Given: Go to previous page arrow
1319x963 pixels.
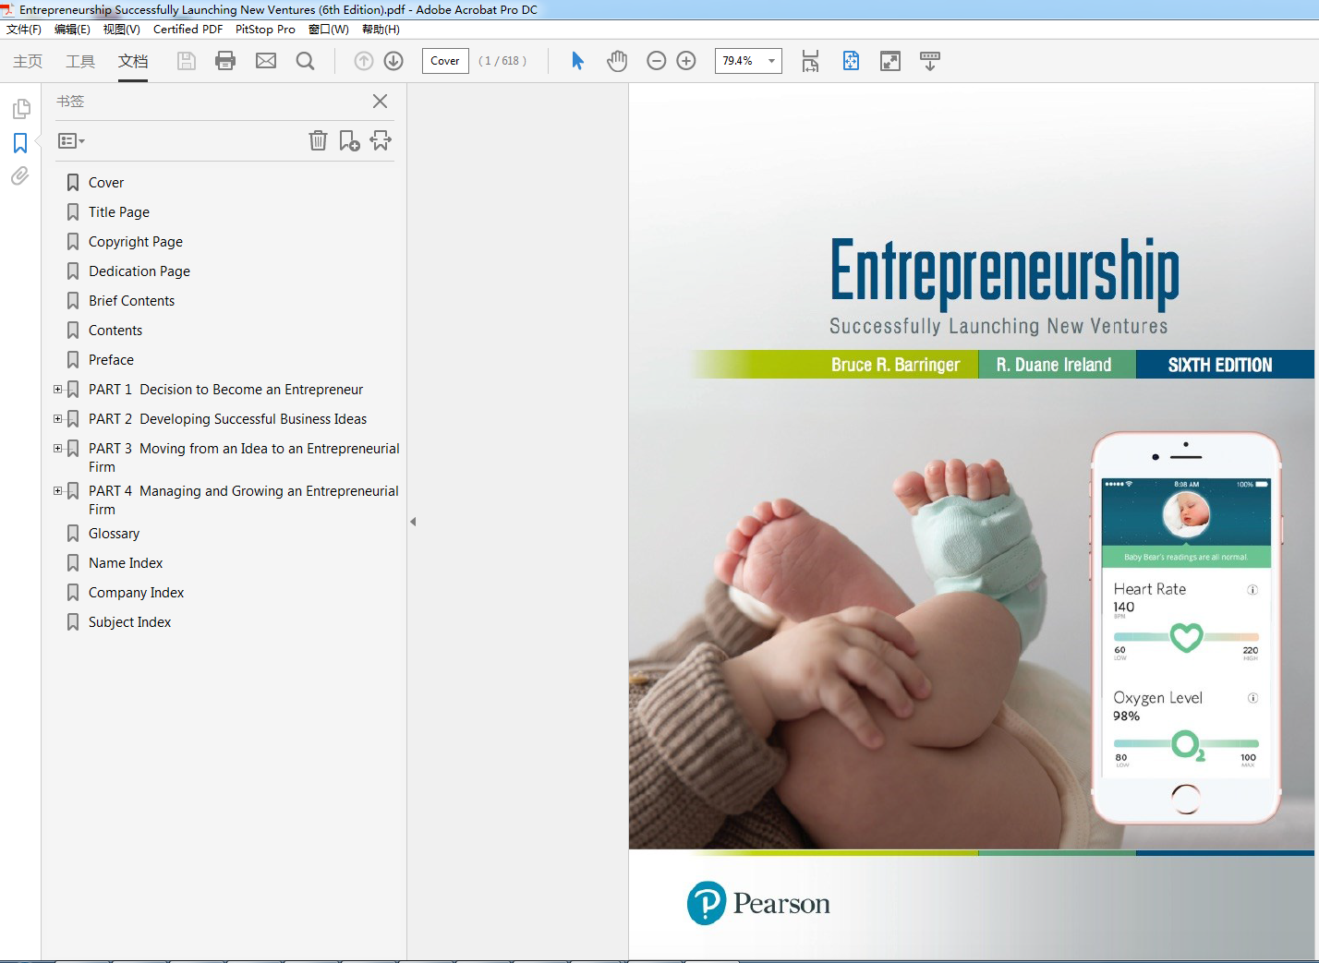Looking at the screenshot, I should point(364,61).
